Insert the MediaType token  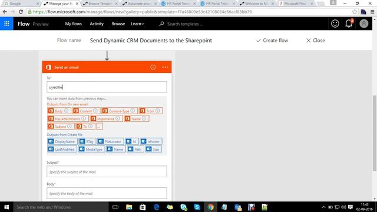pyautogui.click(x=91, y=149)
